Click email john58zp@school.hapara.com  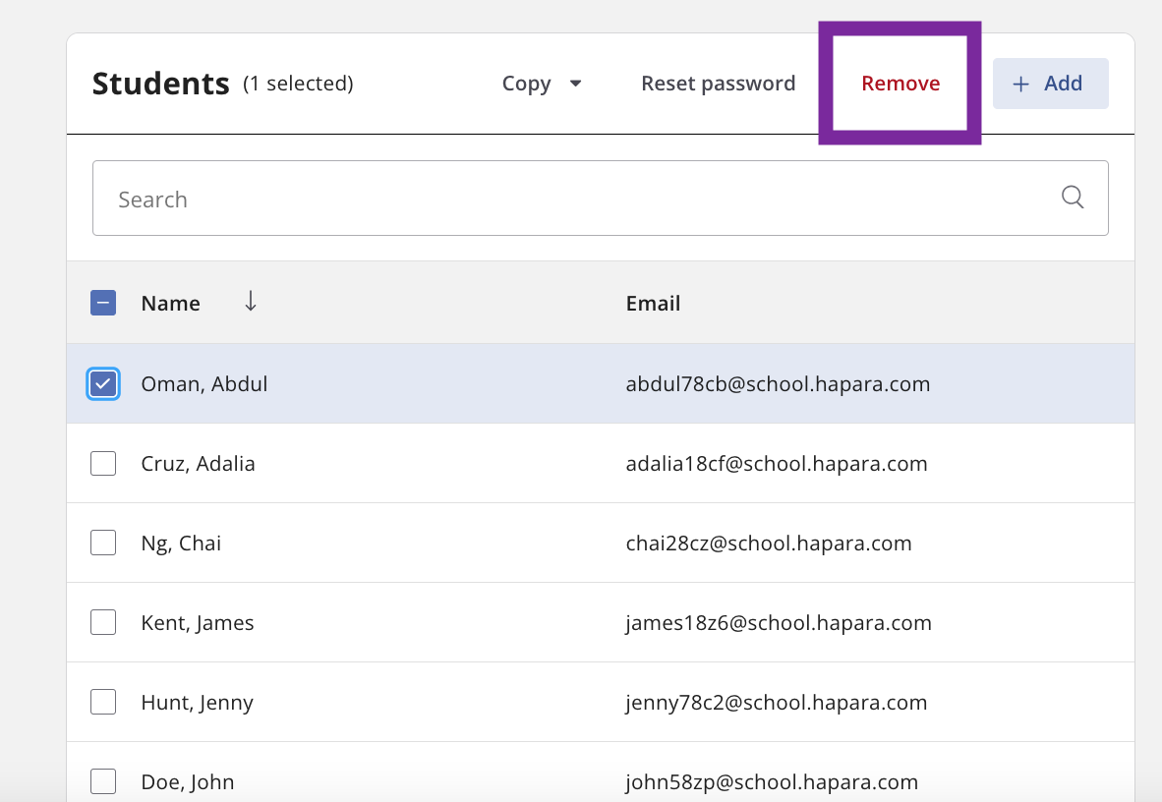(x=772, y=782)
